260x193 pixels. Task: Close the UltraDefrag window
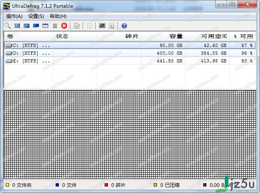pyautogui.click(x=247, y=4)
